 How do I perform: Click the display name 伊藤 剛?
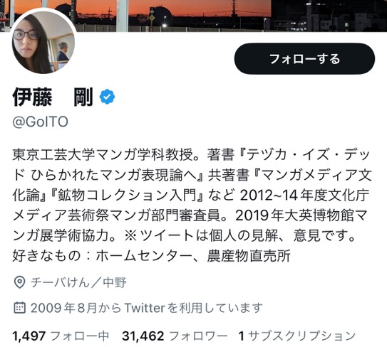53,97
